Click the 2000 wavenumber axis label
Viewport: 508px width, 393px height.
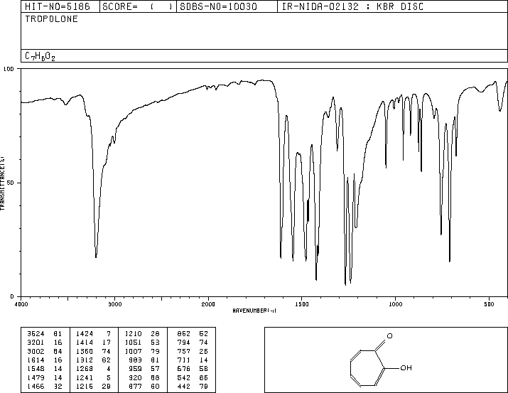point(208,304)
